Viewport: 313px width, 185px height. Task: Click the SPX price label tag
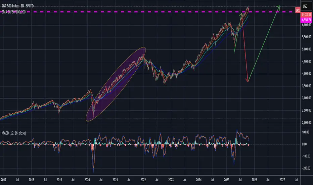tap(298, 10)
